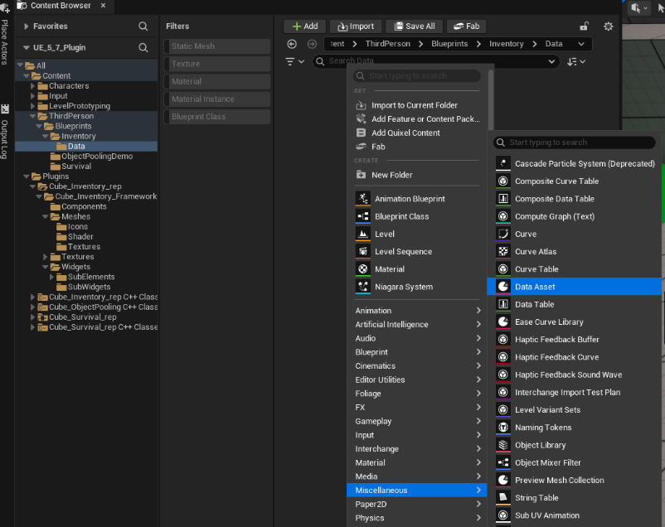Toggle the Blueprint Class filter
Image resolution: width=665 pixels, height=527 pixels.
(x=216, y=117)
